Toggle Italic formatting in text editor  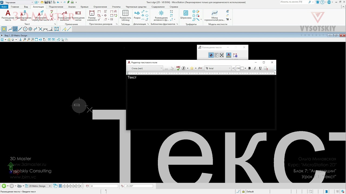coord(255,68)
